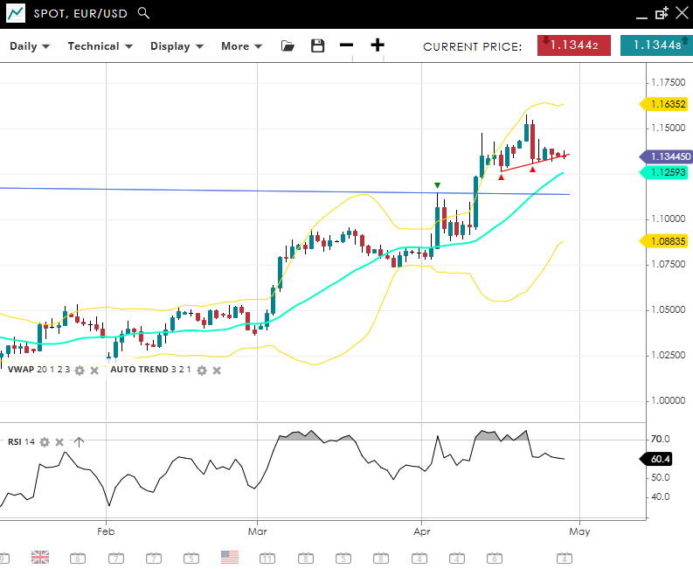Zoom in using the plus icon
This screenshot has height=569, width=693.
378,46
